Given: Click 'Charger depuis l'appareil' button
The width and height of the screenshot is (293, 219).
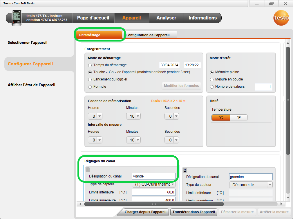Looking at the screenshot, I should pos(145,212).
